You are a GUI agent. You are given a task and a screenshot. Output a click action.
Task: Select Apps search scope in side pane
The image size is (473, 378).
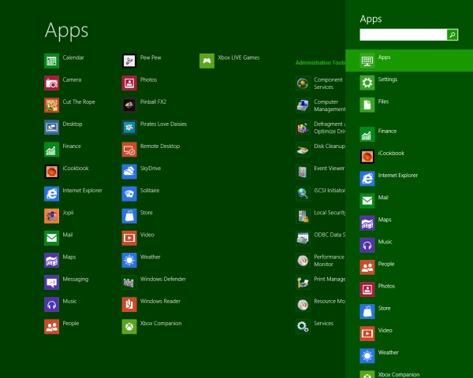(409, 61)
